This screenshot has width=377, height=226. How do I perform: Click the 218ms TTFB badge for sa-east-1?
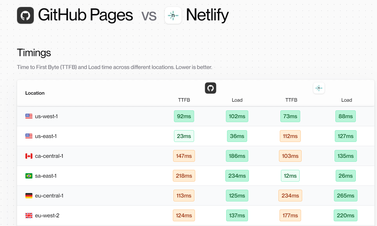pyautogui.click(x=184, y=176)
